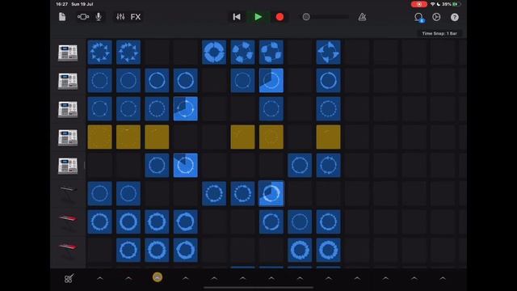Viewport: 517px width, 291px height.
Task: Open My Songs document browser icon
Action: [x=62, y=17]
